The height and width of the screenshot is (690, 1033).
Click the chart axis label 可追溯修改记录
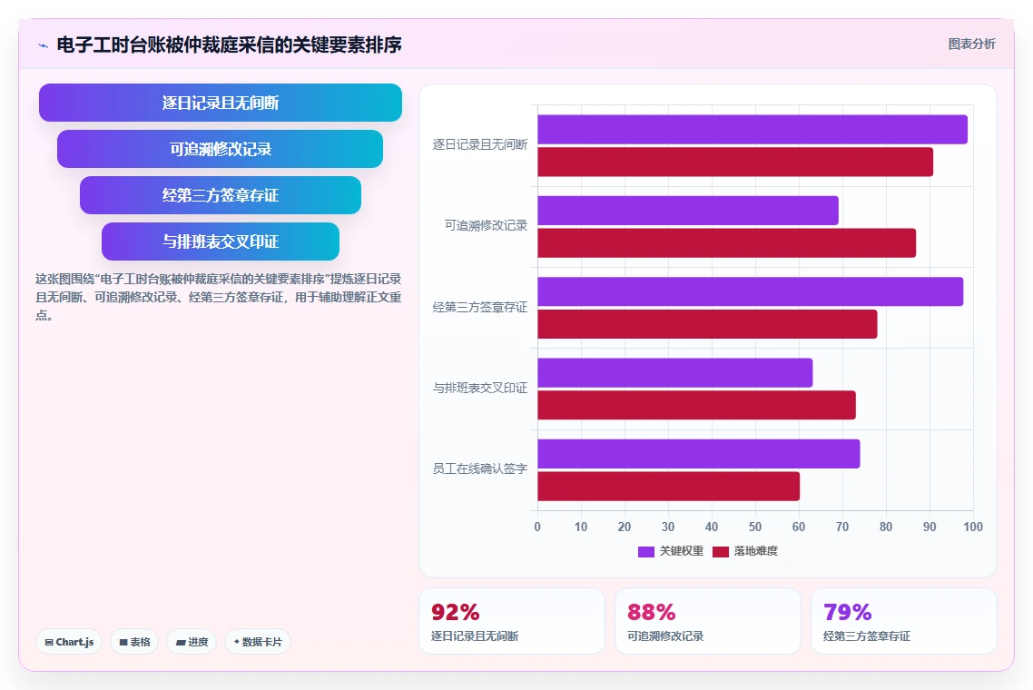(486, 226)
